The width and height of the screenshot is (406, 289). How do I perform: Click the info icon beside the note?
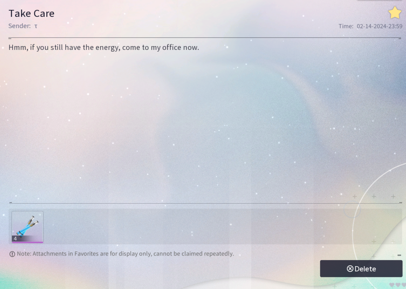[x=12, y=254]
